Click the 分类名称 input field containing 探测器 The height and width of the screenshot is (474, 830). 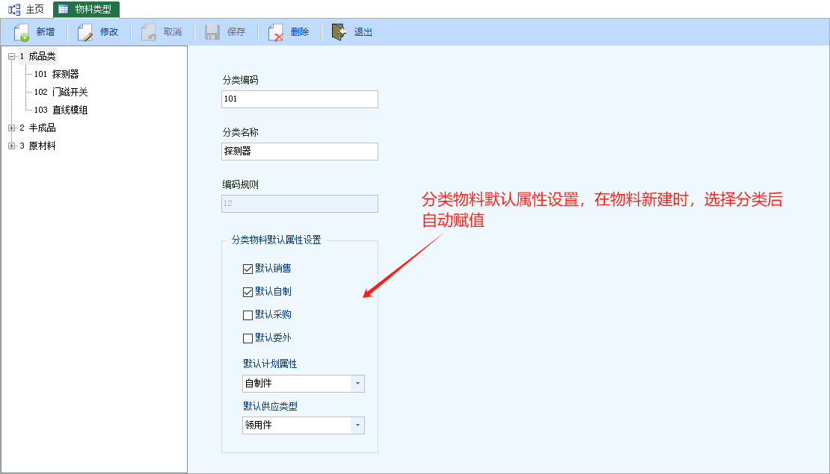(300, 152)
